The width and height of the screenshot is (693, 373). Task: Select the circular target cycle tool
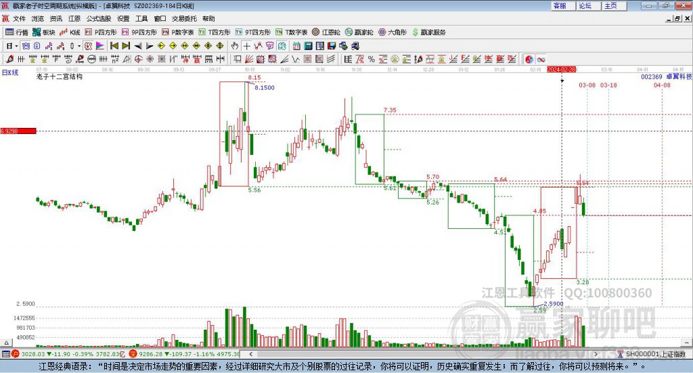point(138,59)
